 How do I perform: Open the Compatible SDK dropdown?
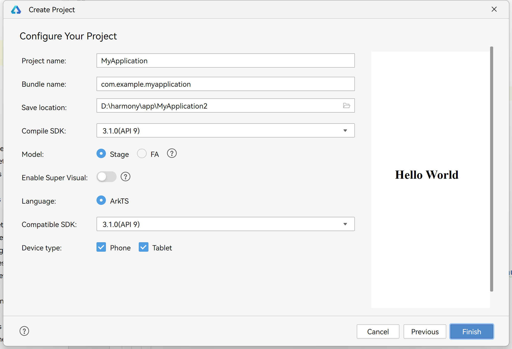click(345, 224)
